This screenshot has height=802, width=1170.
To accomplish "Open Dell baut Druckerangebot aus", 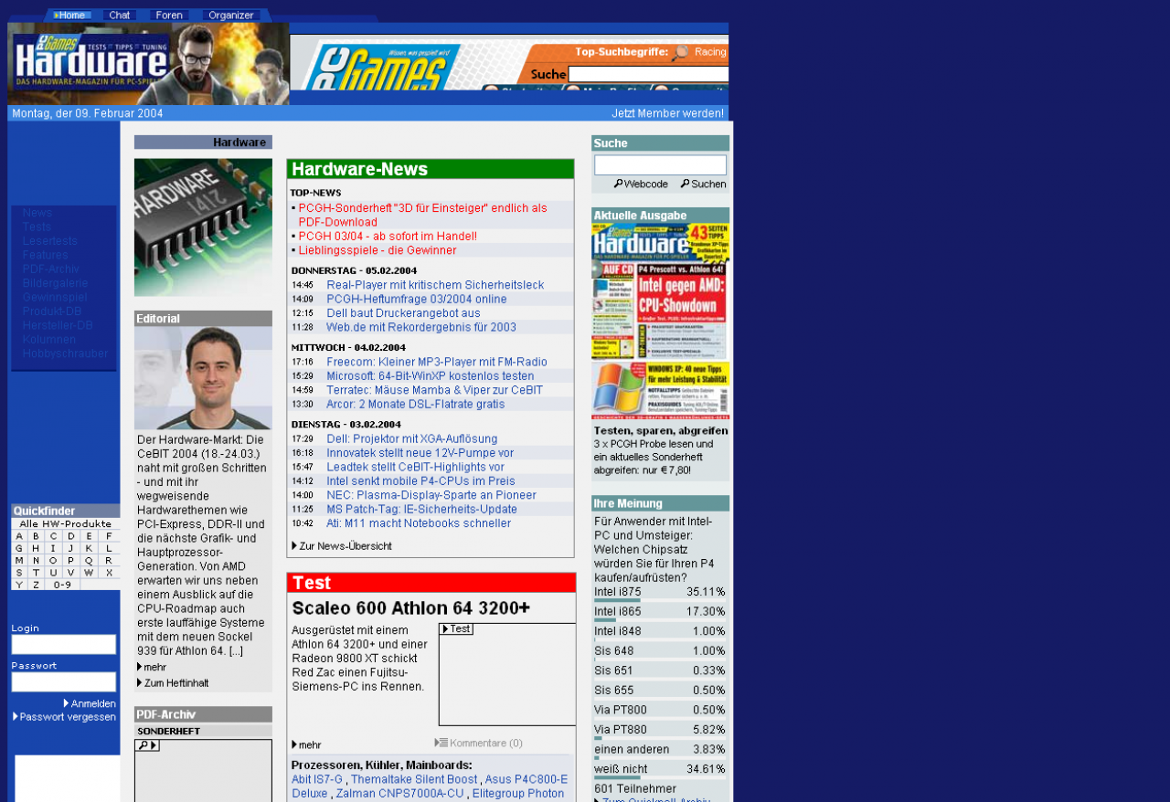I will 403,312.
